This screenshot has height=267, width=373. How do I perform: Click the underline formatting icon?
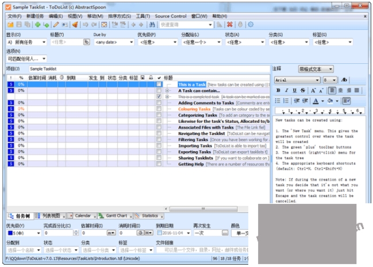tap(294, 90)
